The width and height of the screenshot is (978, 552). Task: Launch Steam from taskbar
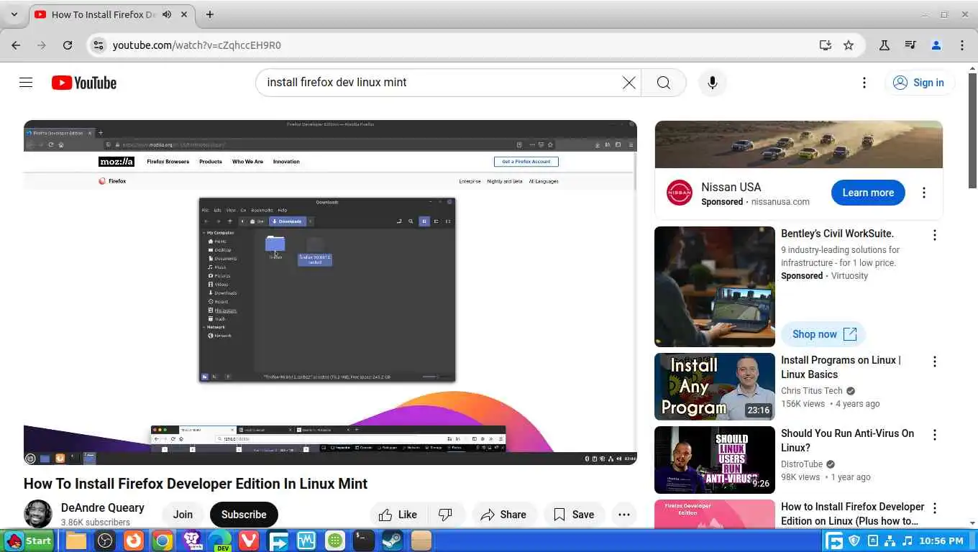point(393,540)
